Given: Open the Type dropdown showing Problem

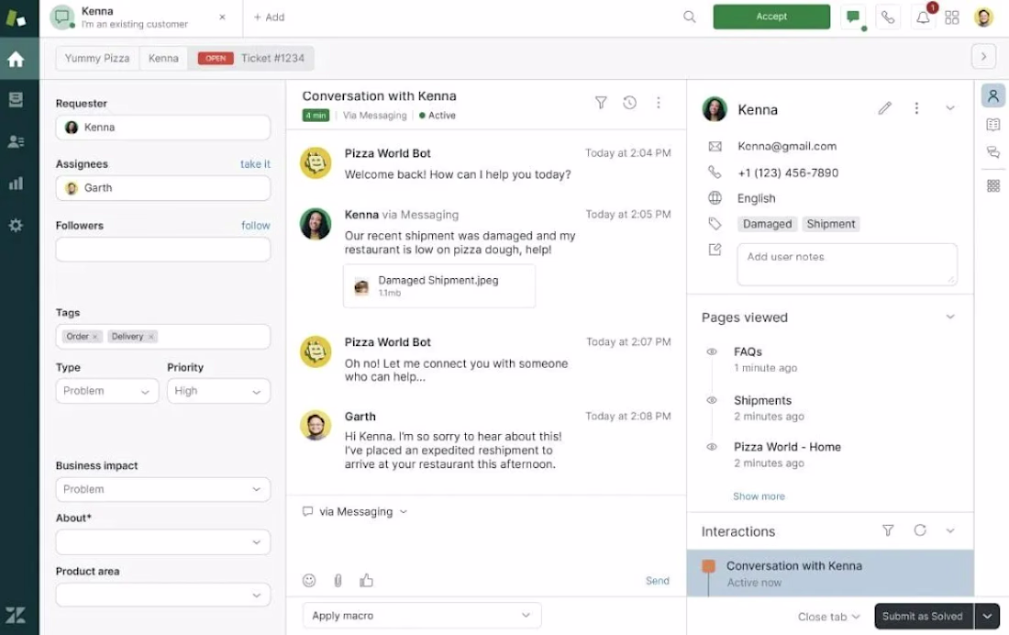Looking at the screenshot, I should pyautogui.click(x=106, y=391).
